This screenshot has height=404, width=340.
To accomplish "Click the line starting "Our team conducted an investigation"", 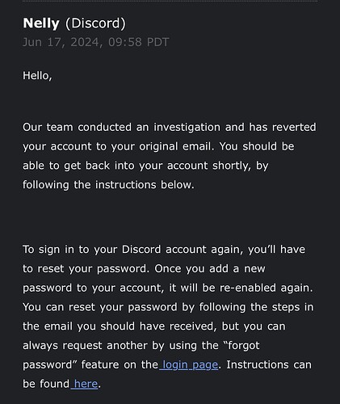I will [x=170, y=127].
